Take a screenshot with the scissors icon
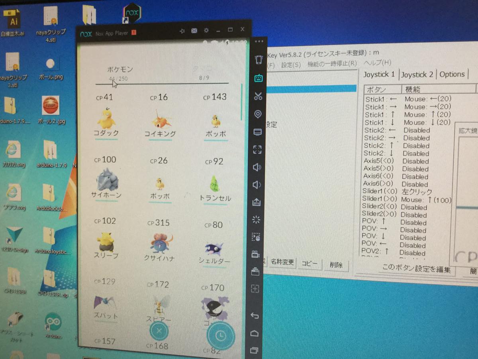 point(258,96)
